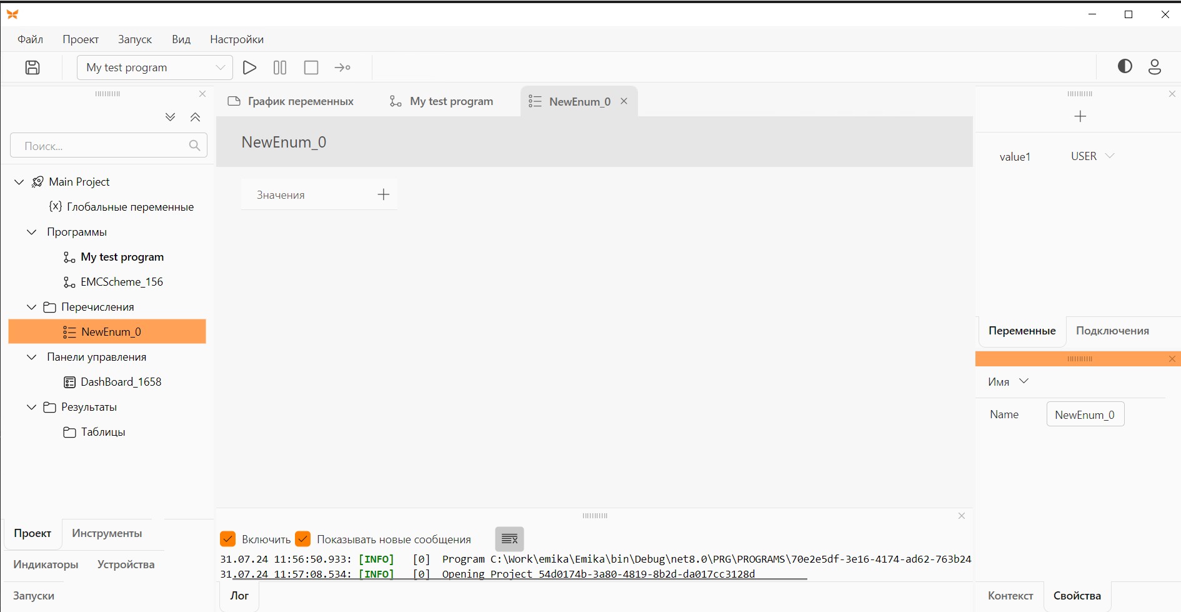Click the Таблицы folder icon
This screenshot has width=1181, height=612.
pos(69,432)
